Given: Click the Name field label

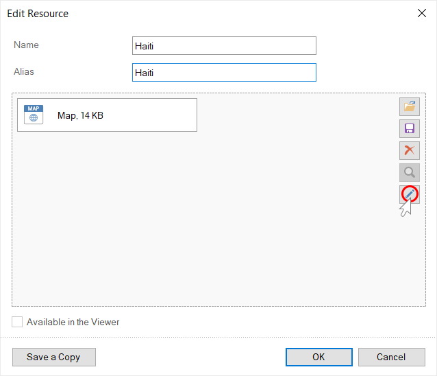Looking at the screenshot, I should [x=26, y=45].
